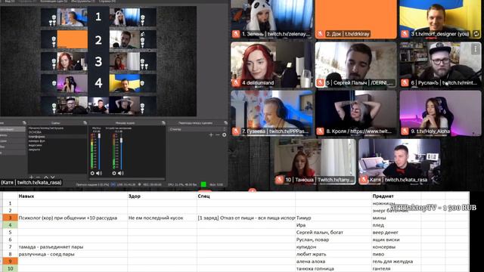This screenshot has height=272, width=484.
Task: Select spreadsheet row header 4
Action: tap(10, 225)
